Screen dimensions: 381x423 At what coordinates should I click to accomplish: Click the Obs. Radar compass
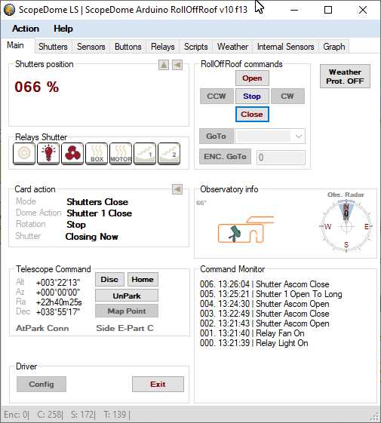[x=346, y=226]
